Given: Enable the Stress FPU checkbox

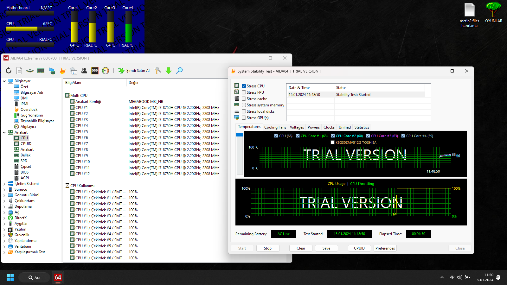Looking at the screenshot, I should pyautogui.click(x=244, y=92).
